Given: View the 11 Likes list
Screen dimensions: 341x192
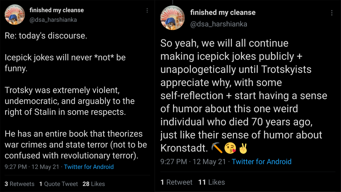Looking at the screenshot, I should click(212, 182).
